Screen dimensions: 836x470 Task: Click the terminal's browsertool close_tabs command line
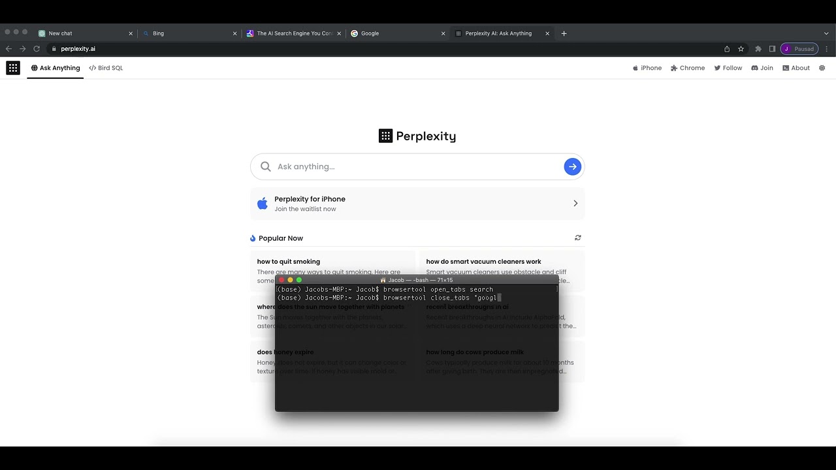389,298
